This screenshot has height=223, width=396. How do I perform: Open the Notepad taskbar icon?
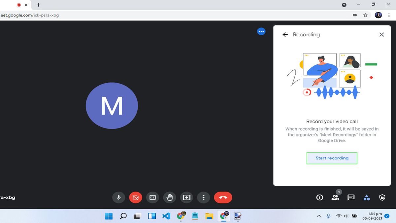tap(195, 216)
